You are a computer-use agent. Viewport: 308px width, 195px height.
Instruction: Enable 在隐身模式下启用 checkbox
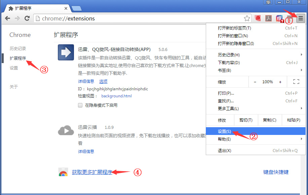coord(80,105)
